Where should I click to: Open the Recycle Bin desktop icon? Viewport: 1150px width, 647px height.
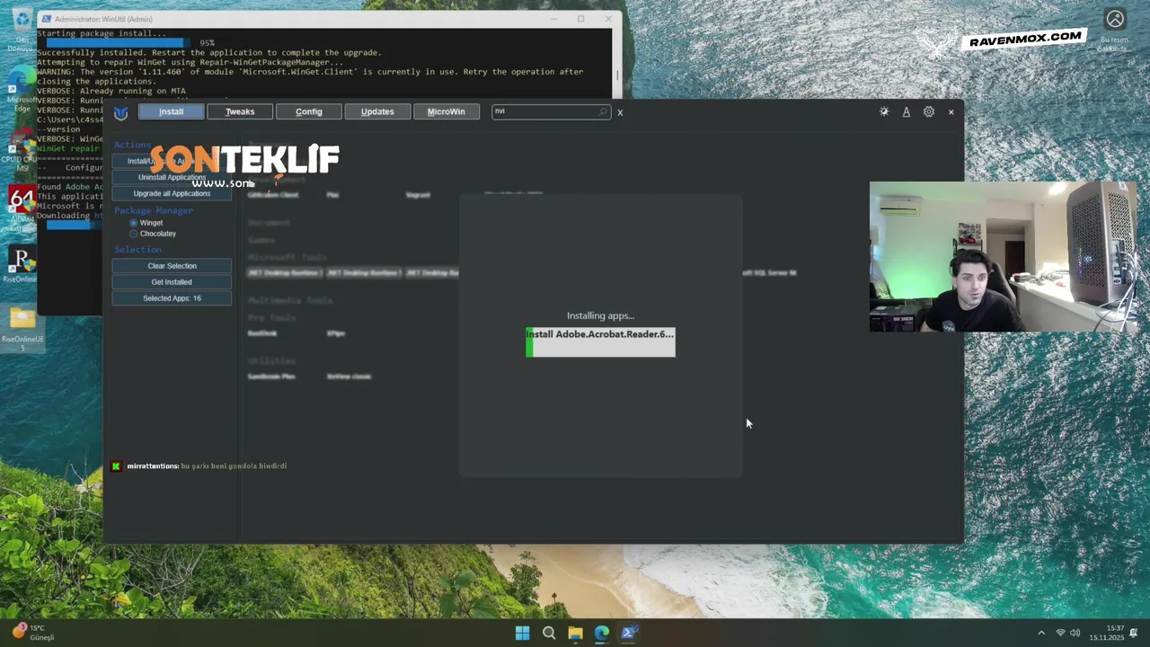coord(21,27)
